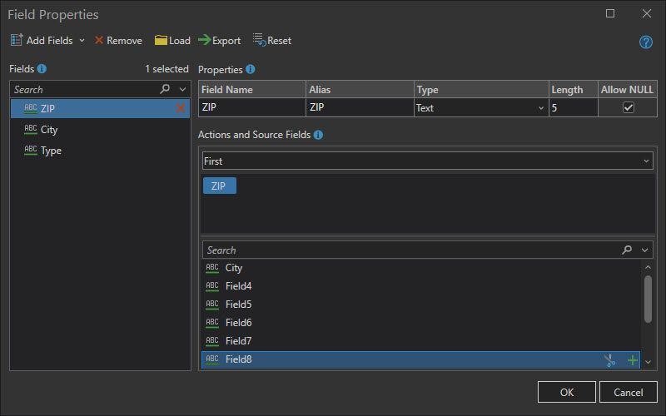Click the source list scrollbar thumb
Screen dimensions: 666x416
[648, 300]
